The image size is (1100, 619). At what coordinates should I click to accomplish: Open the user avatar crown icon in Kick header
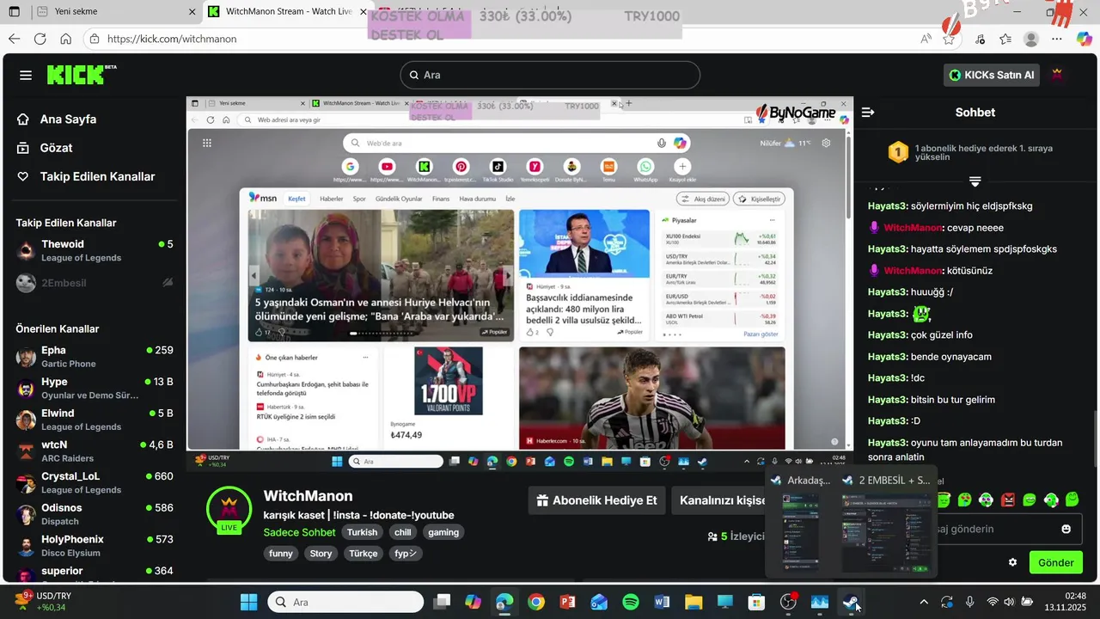pyautogui.click(x=1057, y=75)
